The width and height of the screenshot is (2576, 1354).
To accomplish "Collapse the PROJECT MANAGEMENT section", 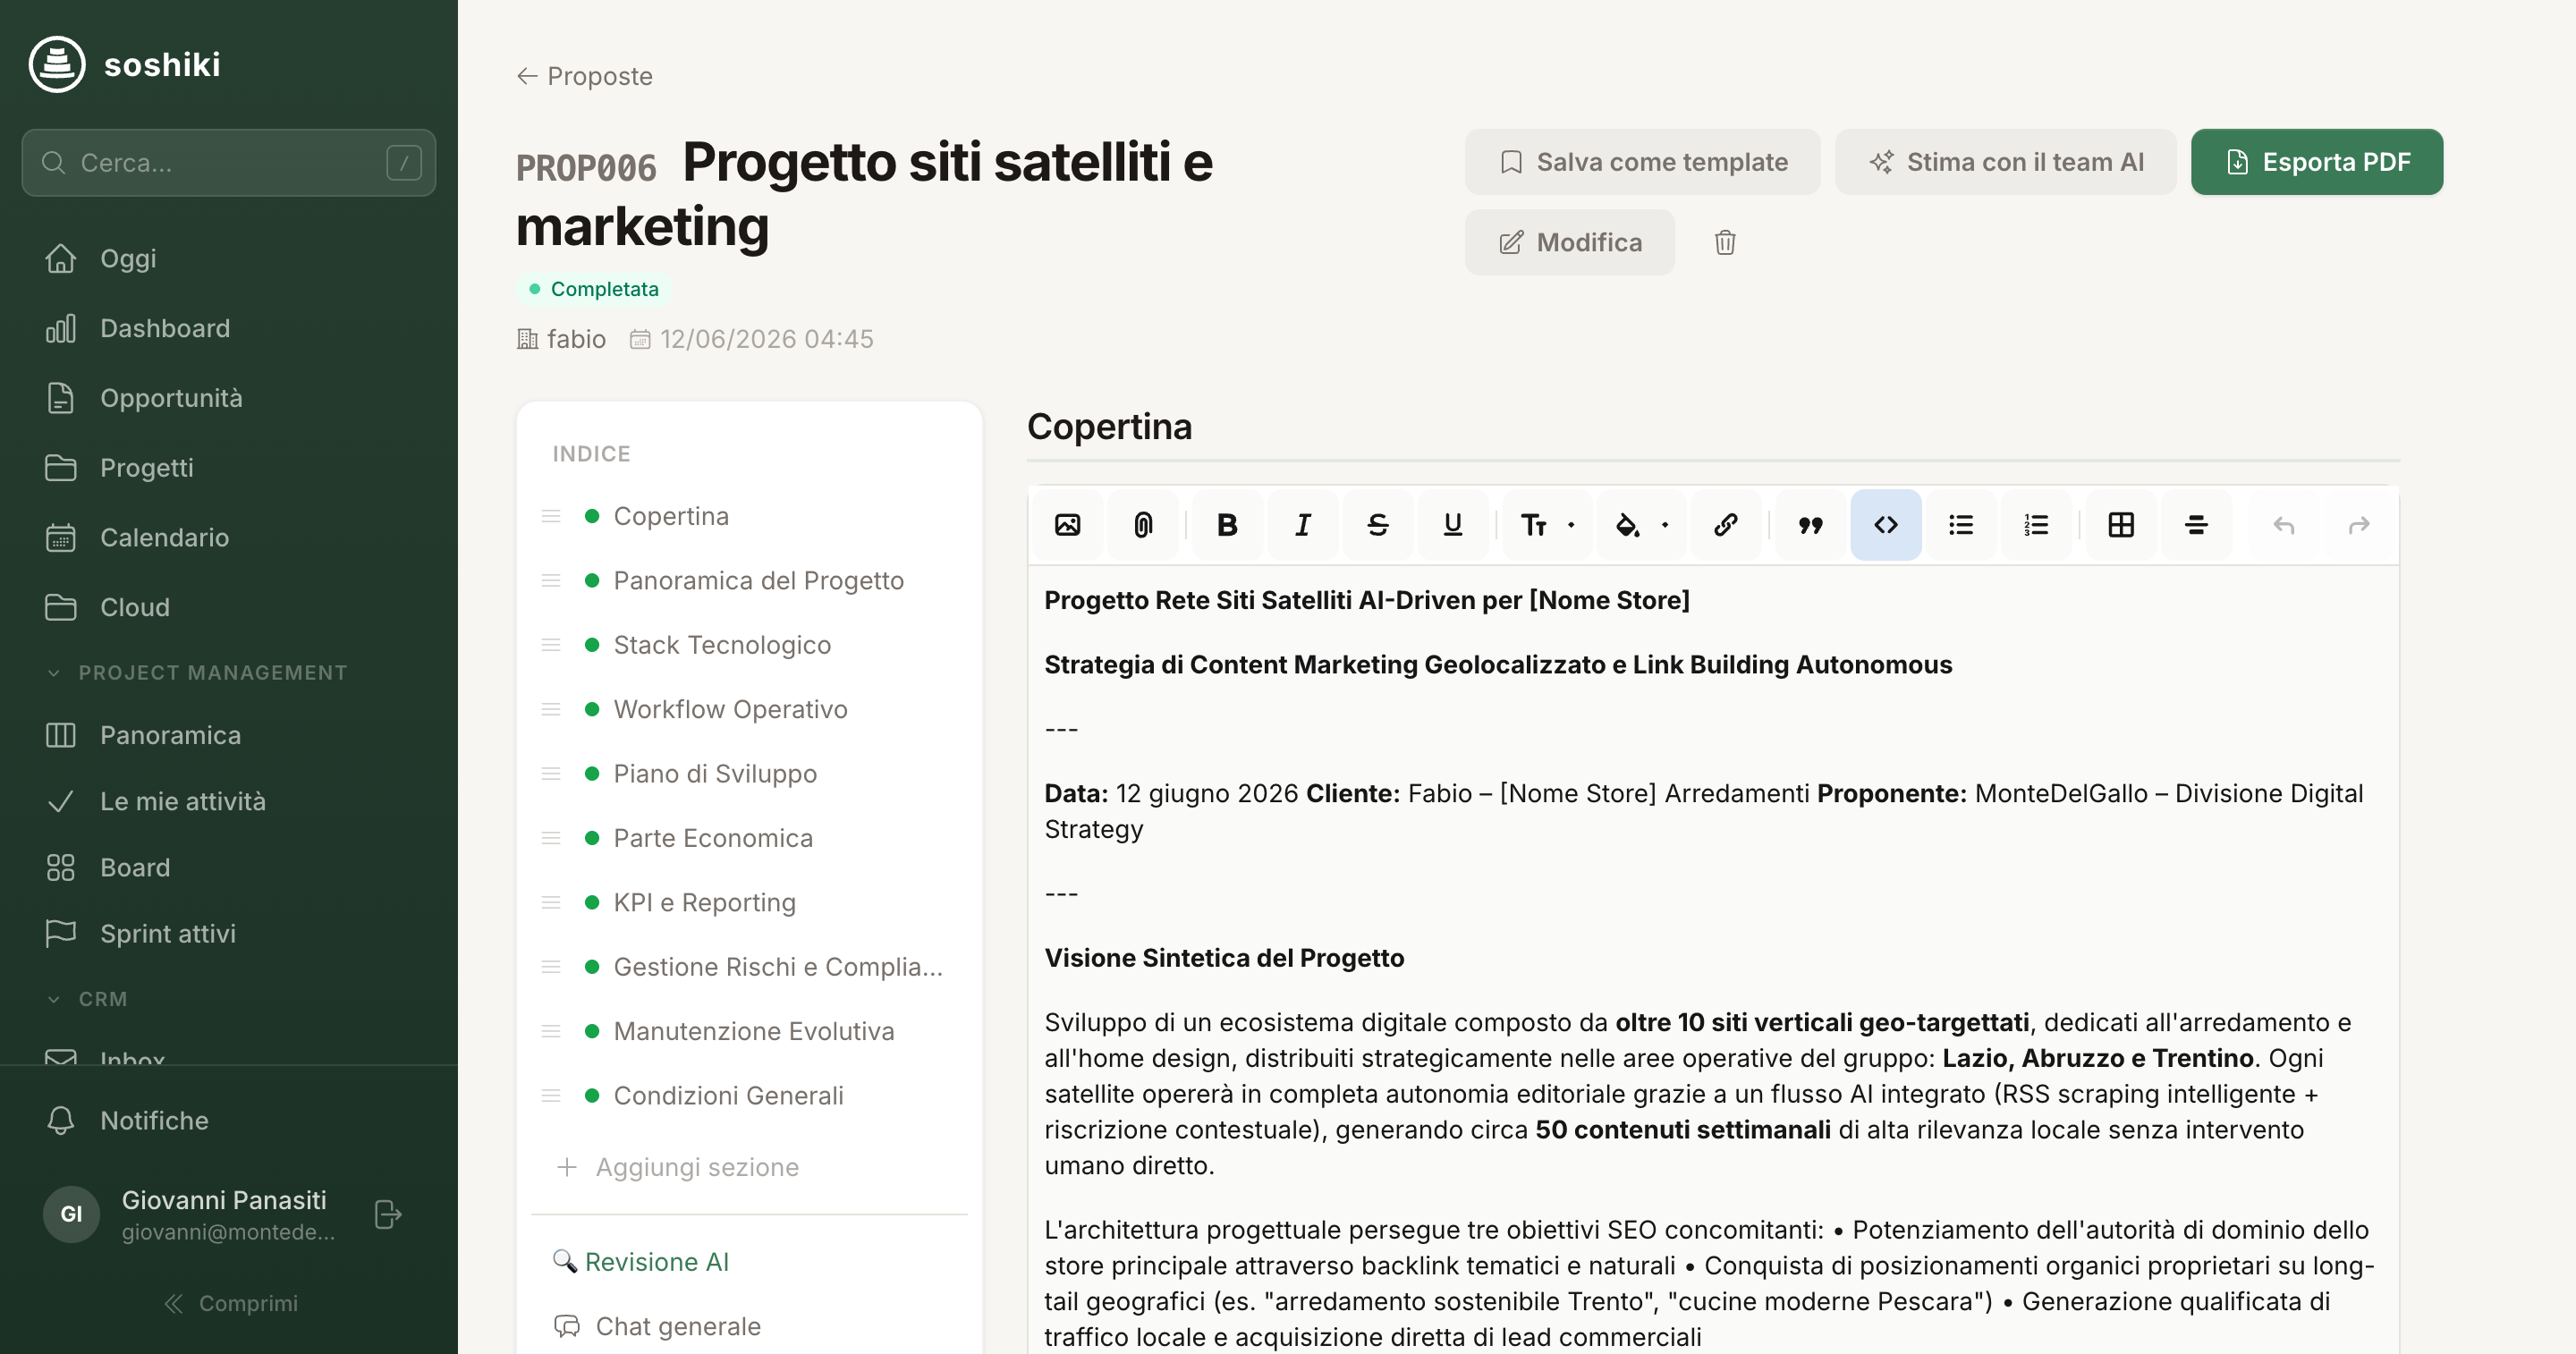I will (197, 673).
